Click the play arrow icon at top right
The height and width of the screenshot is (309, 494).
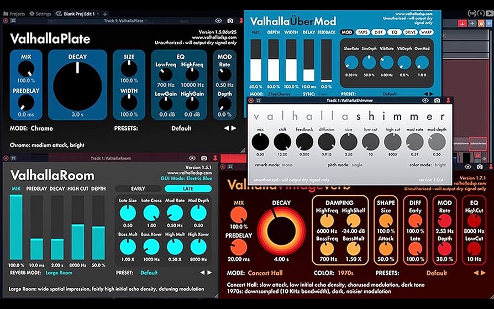tap(490, 13)
